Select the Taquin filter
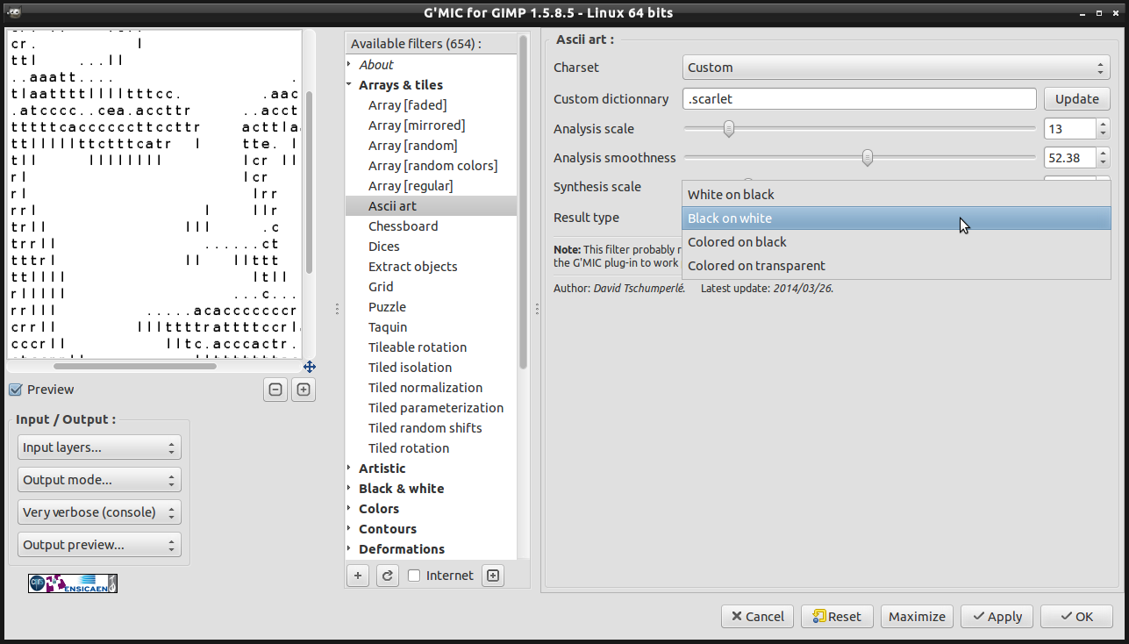This screenshot has width=1129, height=644. coord(388,327)
